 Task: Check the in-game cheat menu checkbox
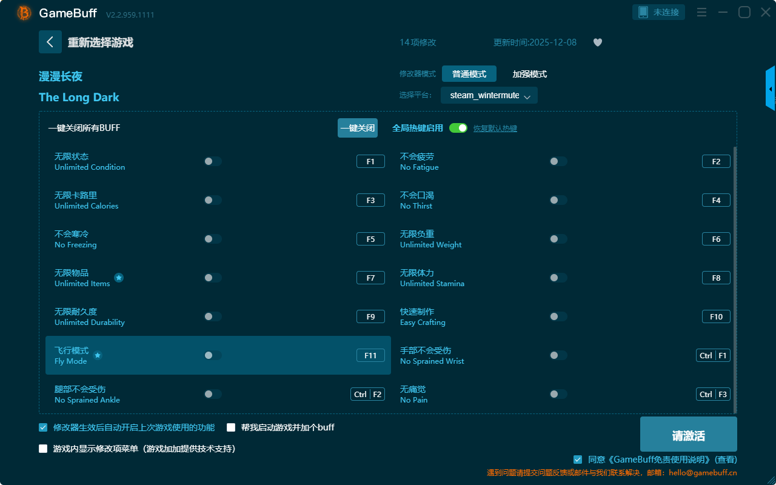pos(43,449)
